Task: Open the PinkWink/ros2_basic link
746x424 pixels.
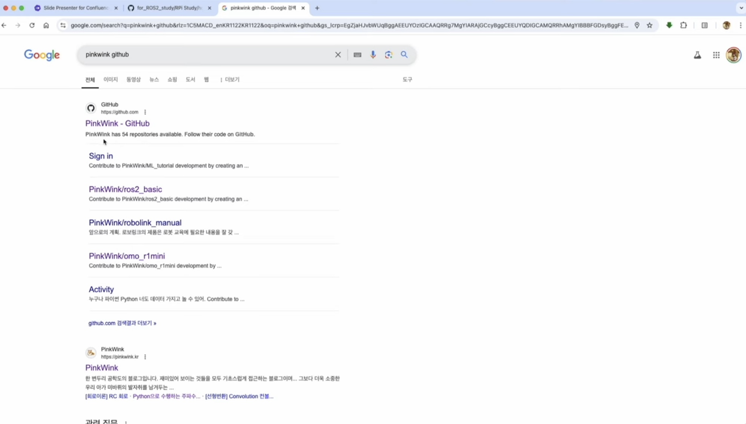Action: click(125, 189)
